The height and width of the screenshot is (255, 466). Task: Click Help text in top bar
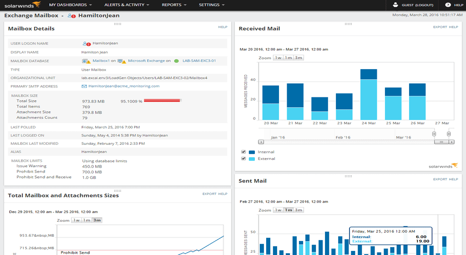(x=459, y=5)
